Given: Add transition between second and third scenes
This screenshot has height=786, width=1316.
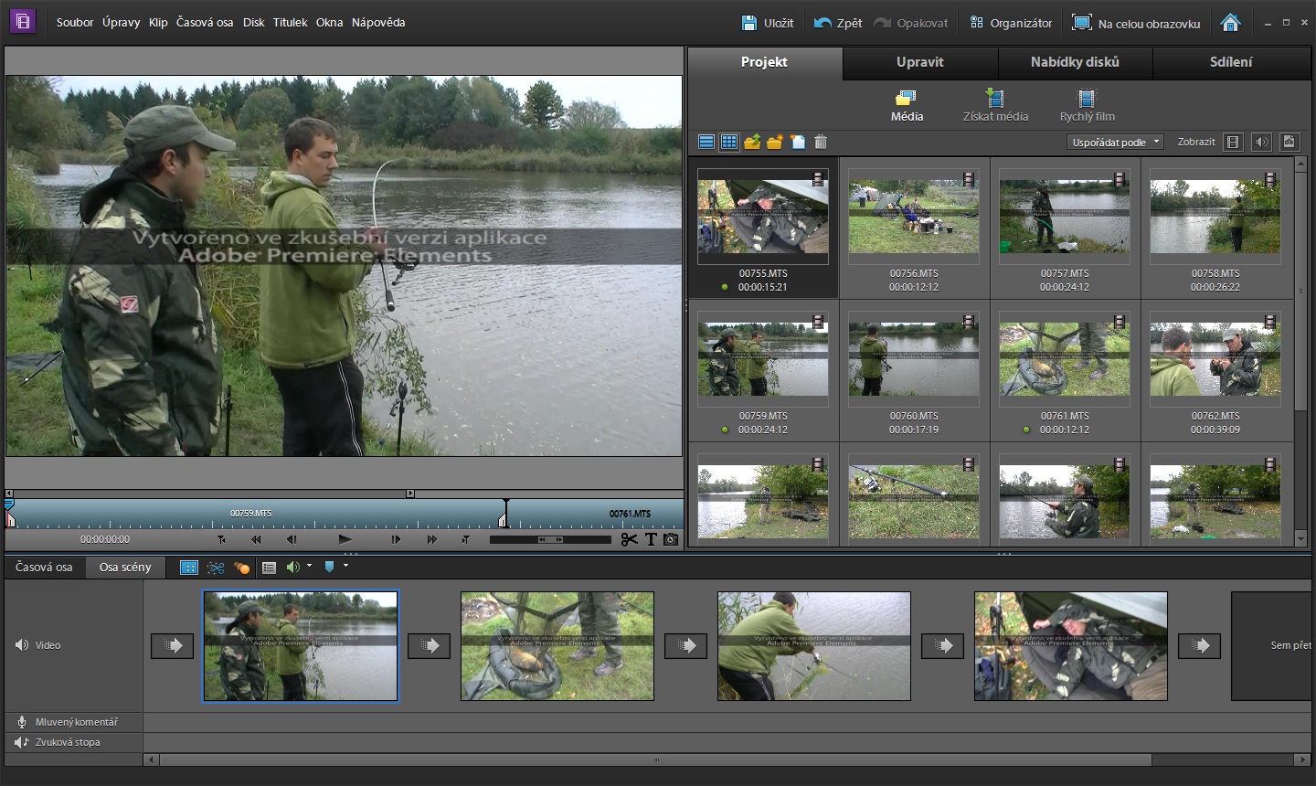Looking at the screenshot, I should click(x=685, y=645).
